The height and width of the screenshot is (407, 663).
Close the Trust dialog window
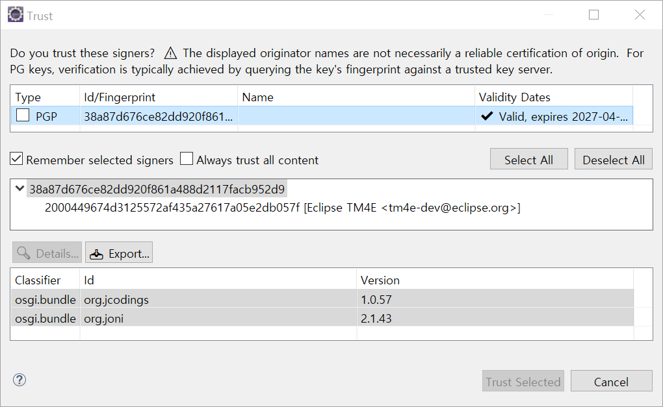pos(640,15)
